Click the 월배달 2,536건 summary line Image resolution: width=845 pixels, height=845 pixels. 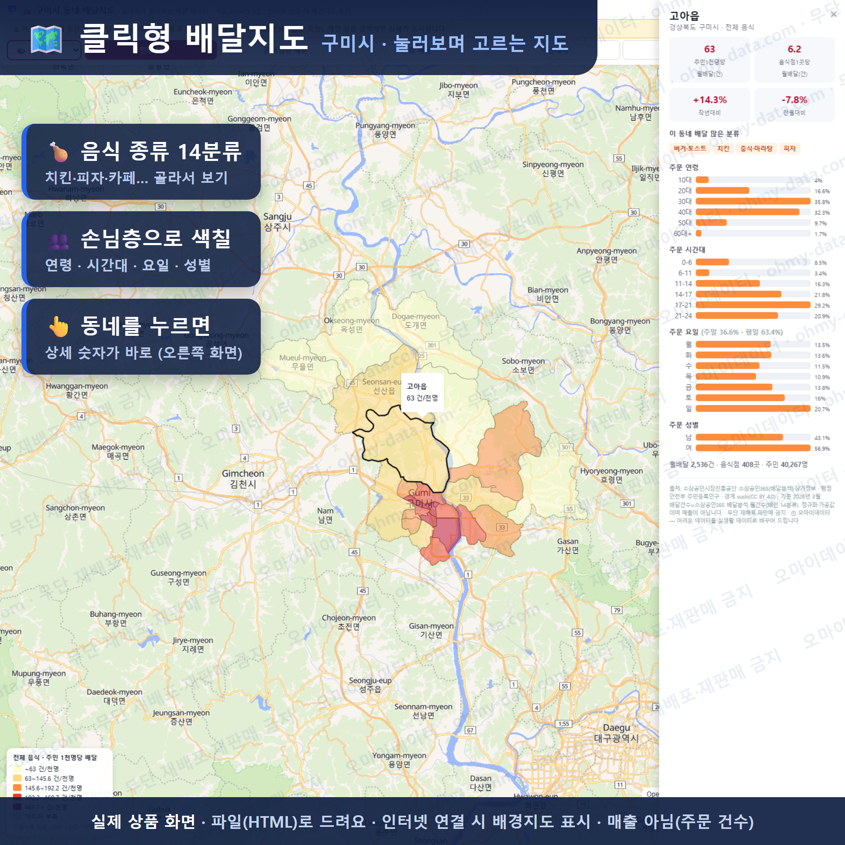tap(738, 464)
